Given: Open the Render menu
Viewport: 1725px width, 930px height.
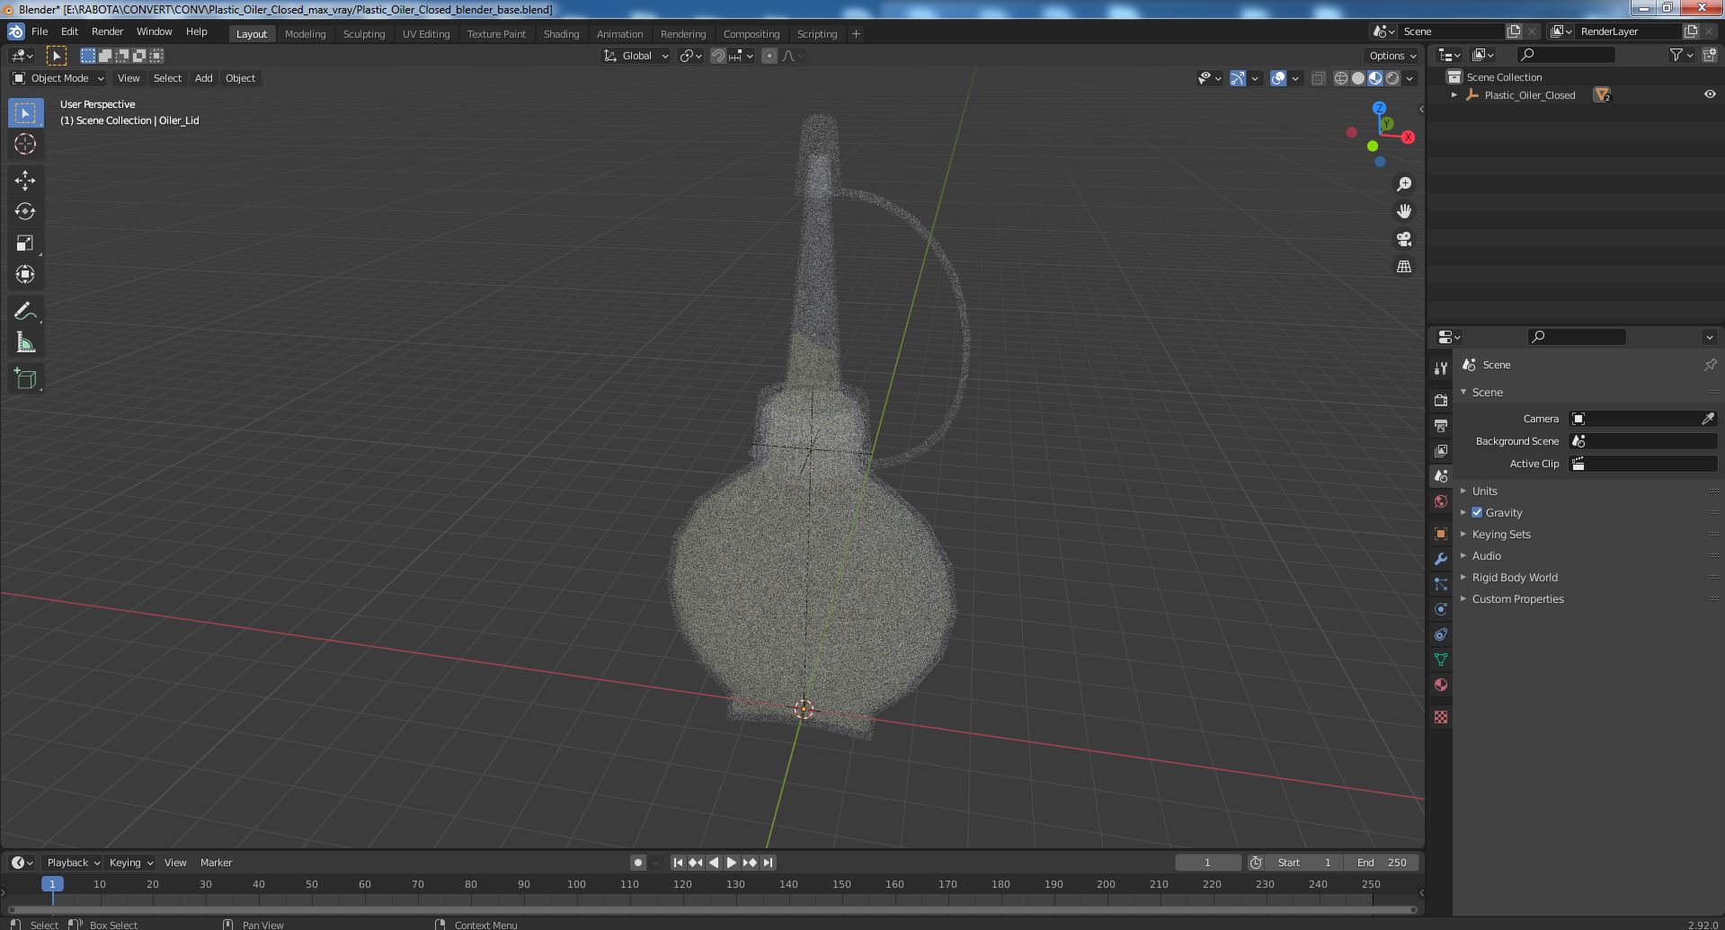Looking at the screenshot, I should point(107,31).
